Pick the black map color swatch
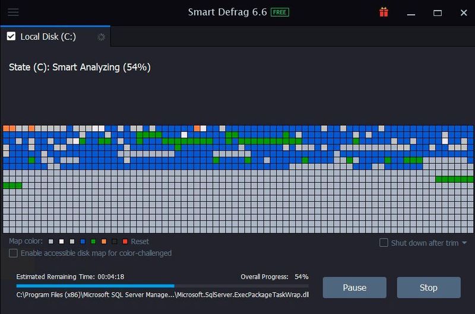This screenshot has height=314, width=475. click(x=115, y=242)
